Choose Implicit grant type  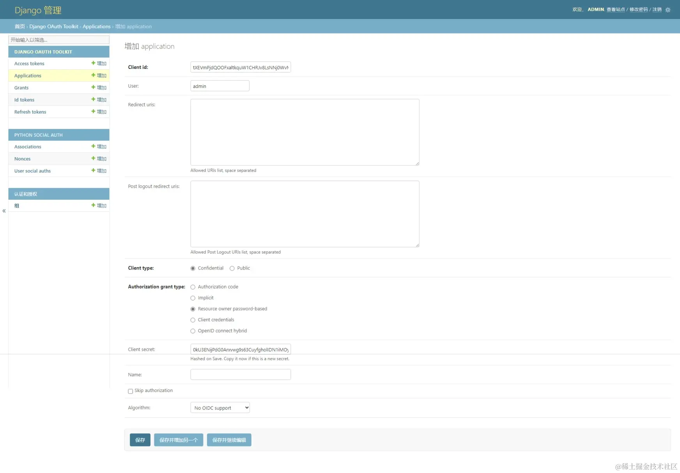tap(193, 298)
